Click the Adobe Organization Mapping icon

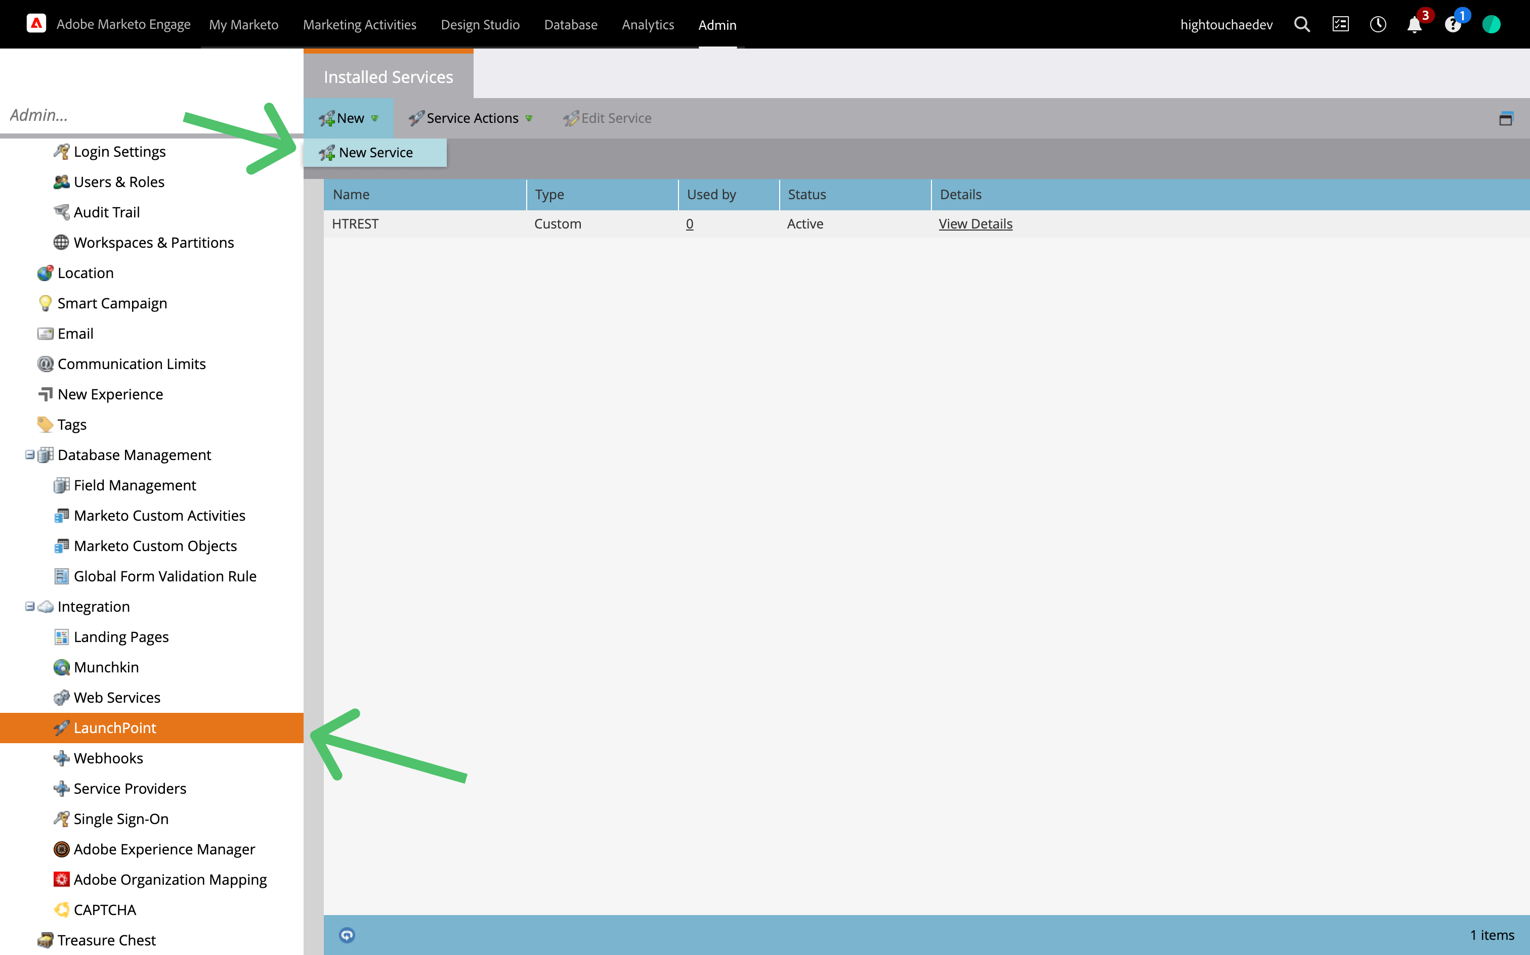point(61,879)
